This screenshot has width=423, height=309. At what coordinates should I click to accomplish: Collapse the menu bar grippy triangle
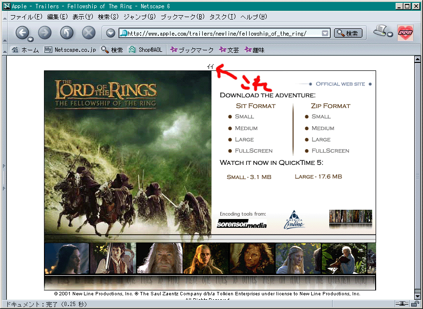pos(4,18)
